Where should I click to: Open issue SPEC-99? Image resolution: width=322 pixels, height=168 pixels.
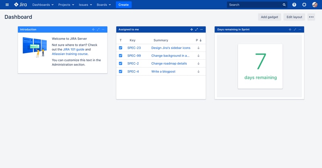pyautogui.click(x=134, y=55)
